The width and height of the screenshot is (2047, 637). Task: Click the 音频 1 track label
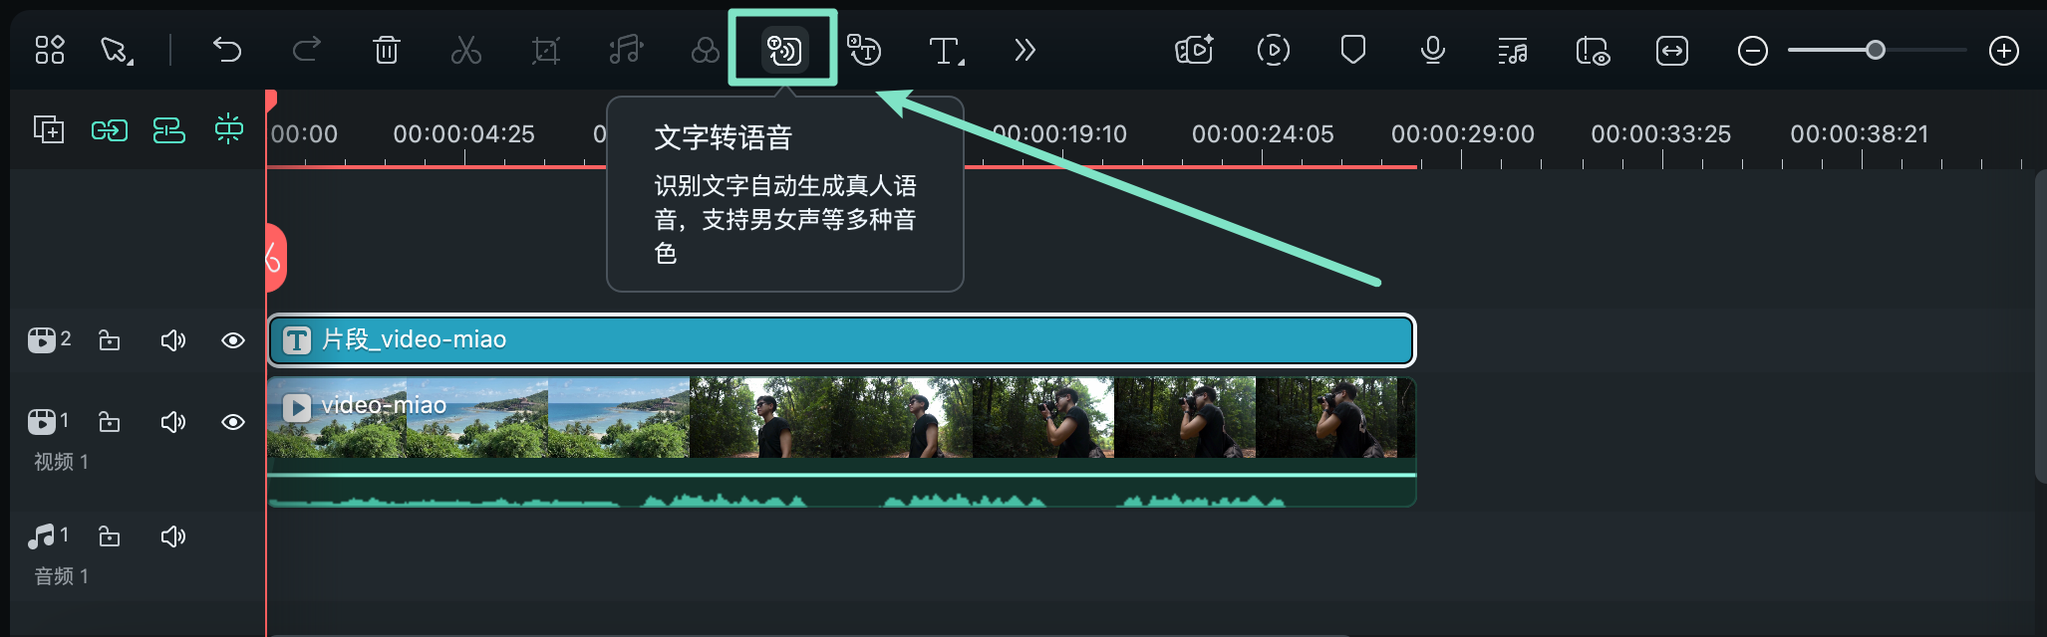coord(61,576)
